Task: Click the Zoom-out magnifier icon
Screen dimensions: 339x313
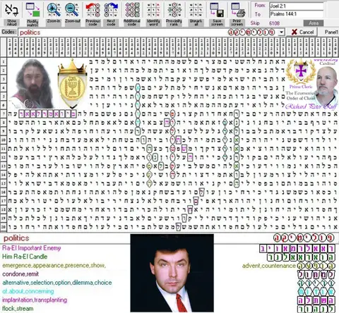Action: (x=72, y=10)
